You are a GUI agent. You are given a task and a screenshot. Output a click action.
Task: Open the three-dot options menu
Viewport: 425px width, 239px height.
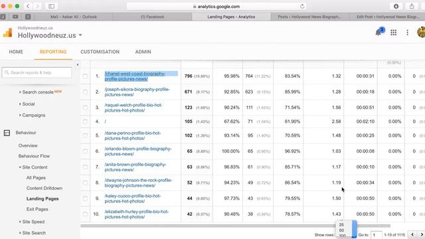(x=407, y=33)
